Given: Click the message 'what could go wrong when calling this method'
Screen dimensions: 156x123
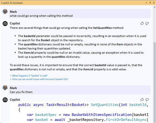Looking at the screenshot, I should 41,16.
